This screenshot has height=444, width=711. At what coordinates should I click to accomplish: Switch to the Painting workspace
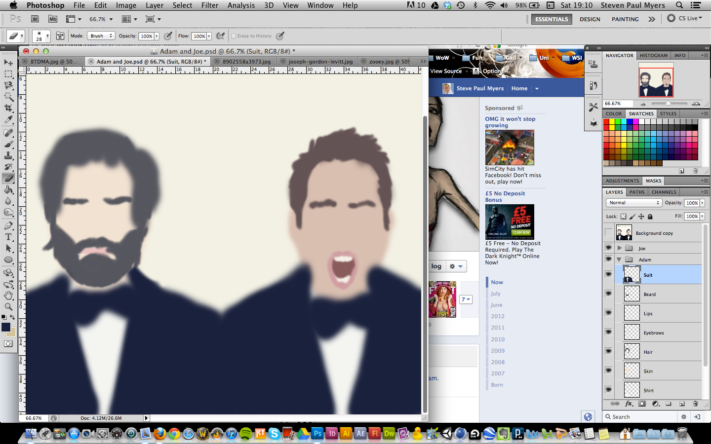(625, 19)
